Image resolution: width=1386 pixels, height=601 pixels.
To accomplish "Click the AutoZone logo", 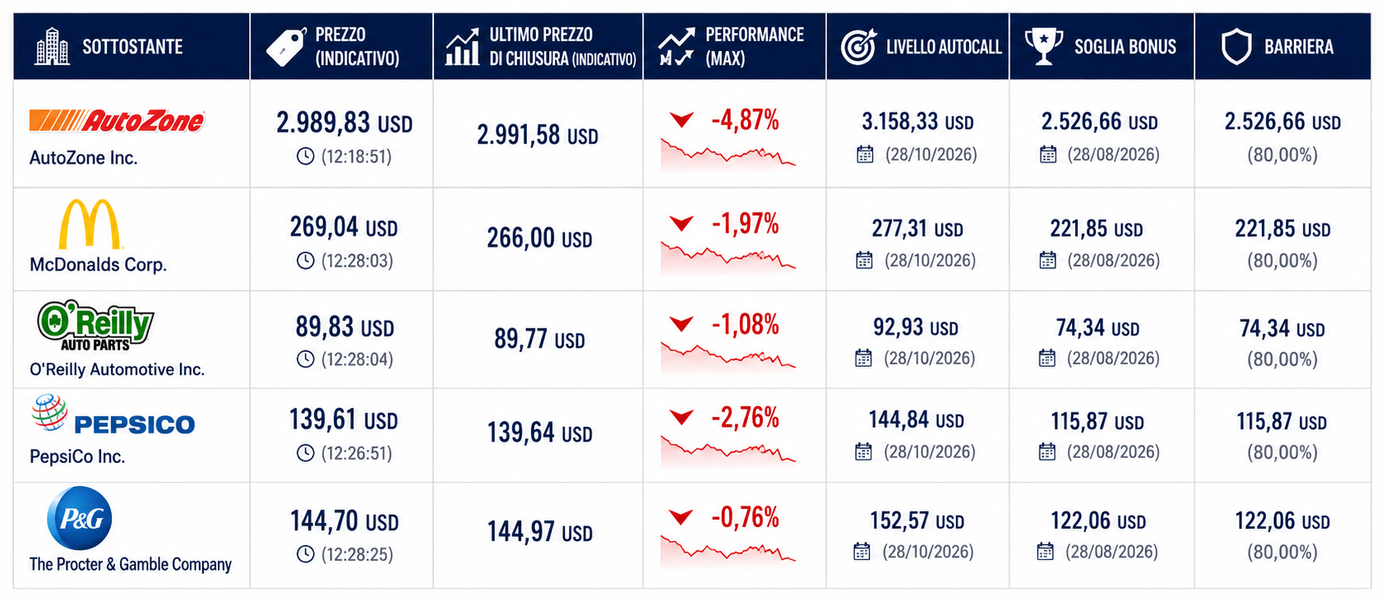I will (x=117, y=122).
